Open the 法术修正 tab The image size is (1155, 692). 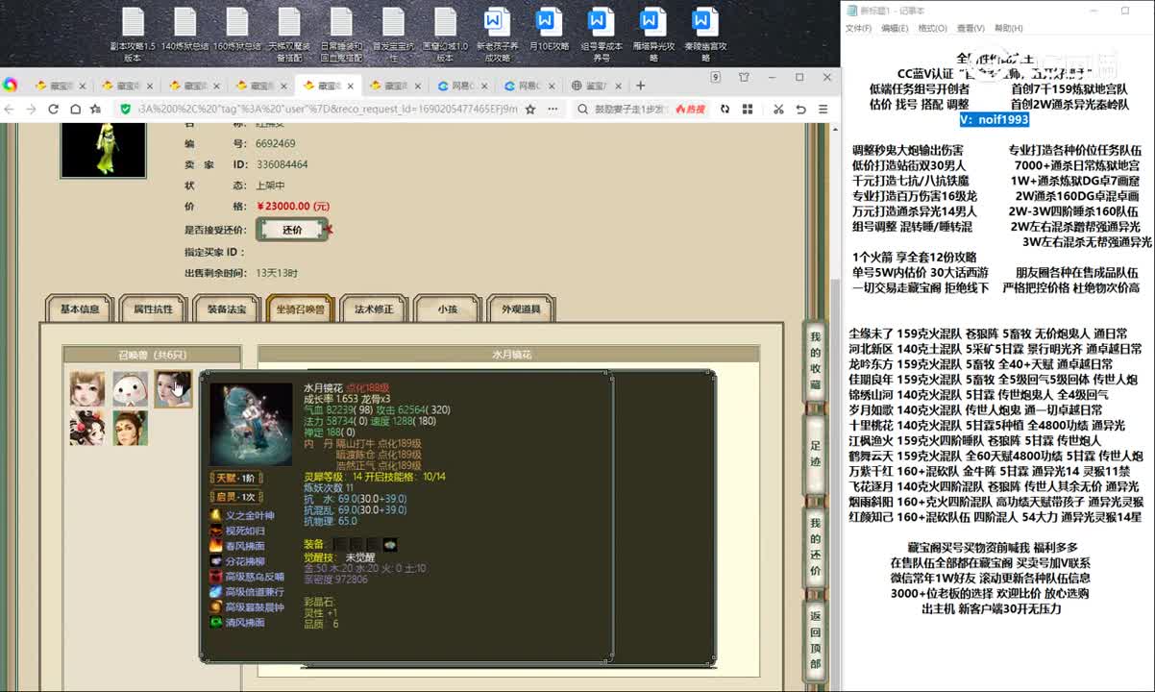(x=374, y=309)
